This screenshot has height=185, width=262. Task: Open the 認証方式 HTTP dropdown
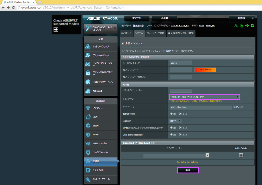tap(175, 121)
